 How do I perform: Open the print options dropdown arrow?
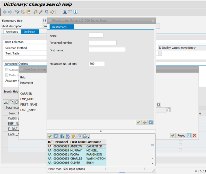pos(89,137)
